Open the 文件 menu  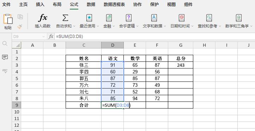tap(6, 5)
